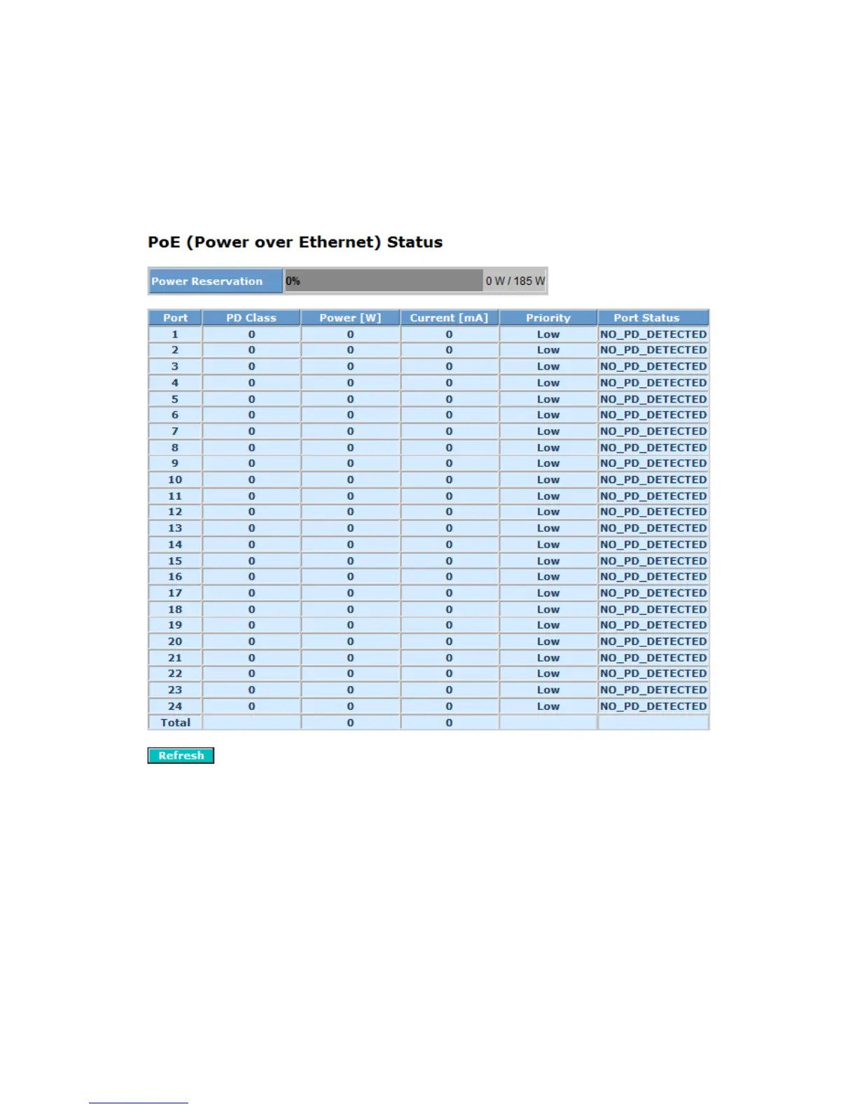This screenshot has width=857, height=1109.
Task: Select port number 24 cell
Action: (175, 706)
